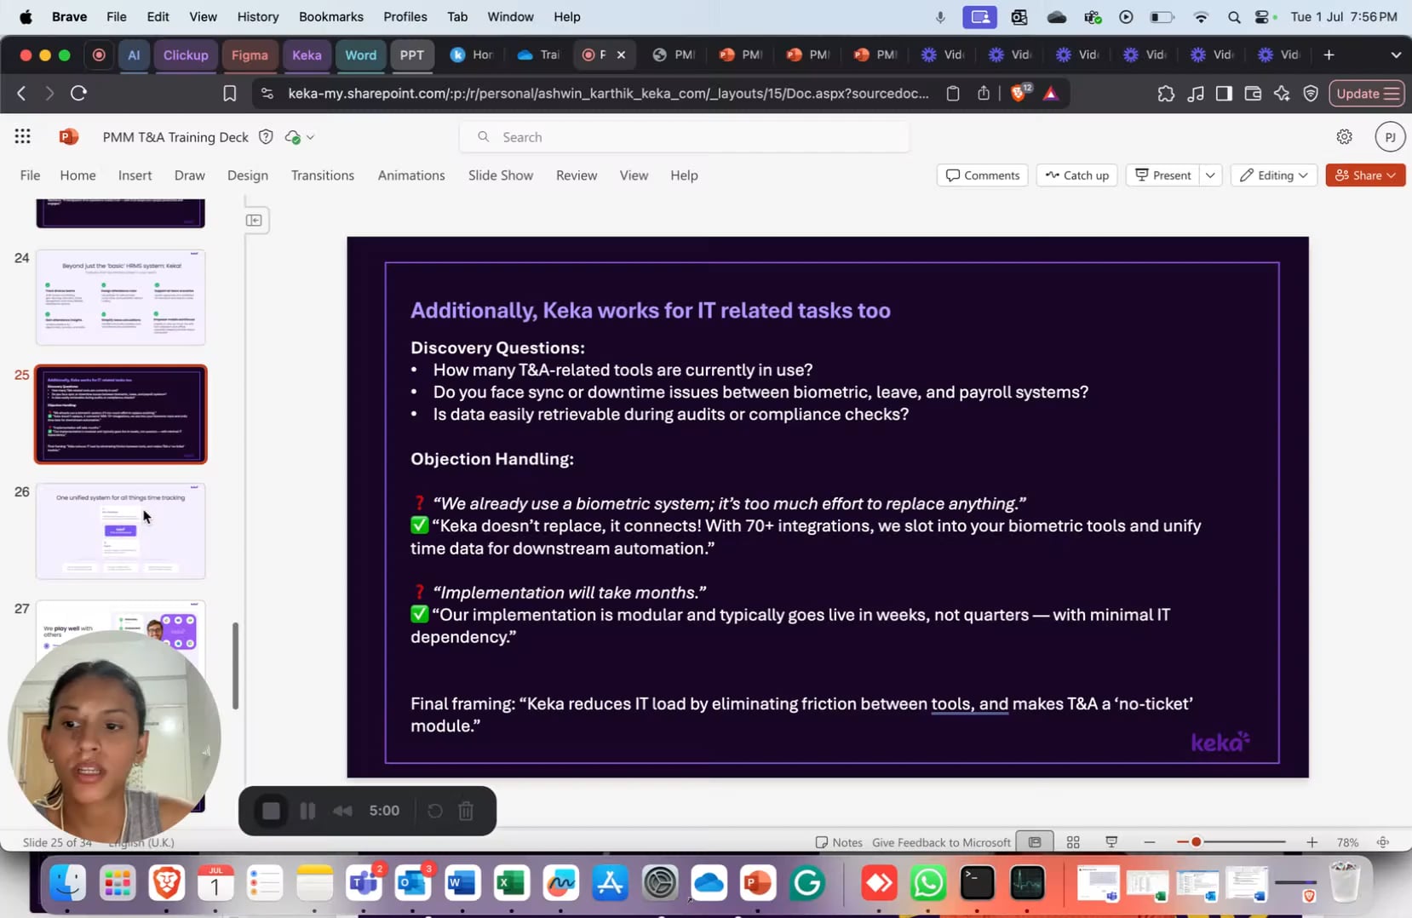Fit slide to current window

tap(1383, 842)
